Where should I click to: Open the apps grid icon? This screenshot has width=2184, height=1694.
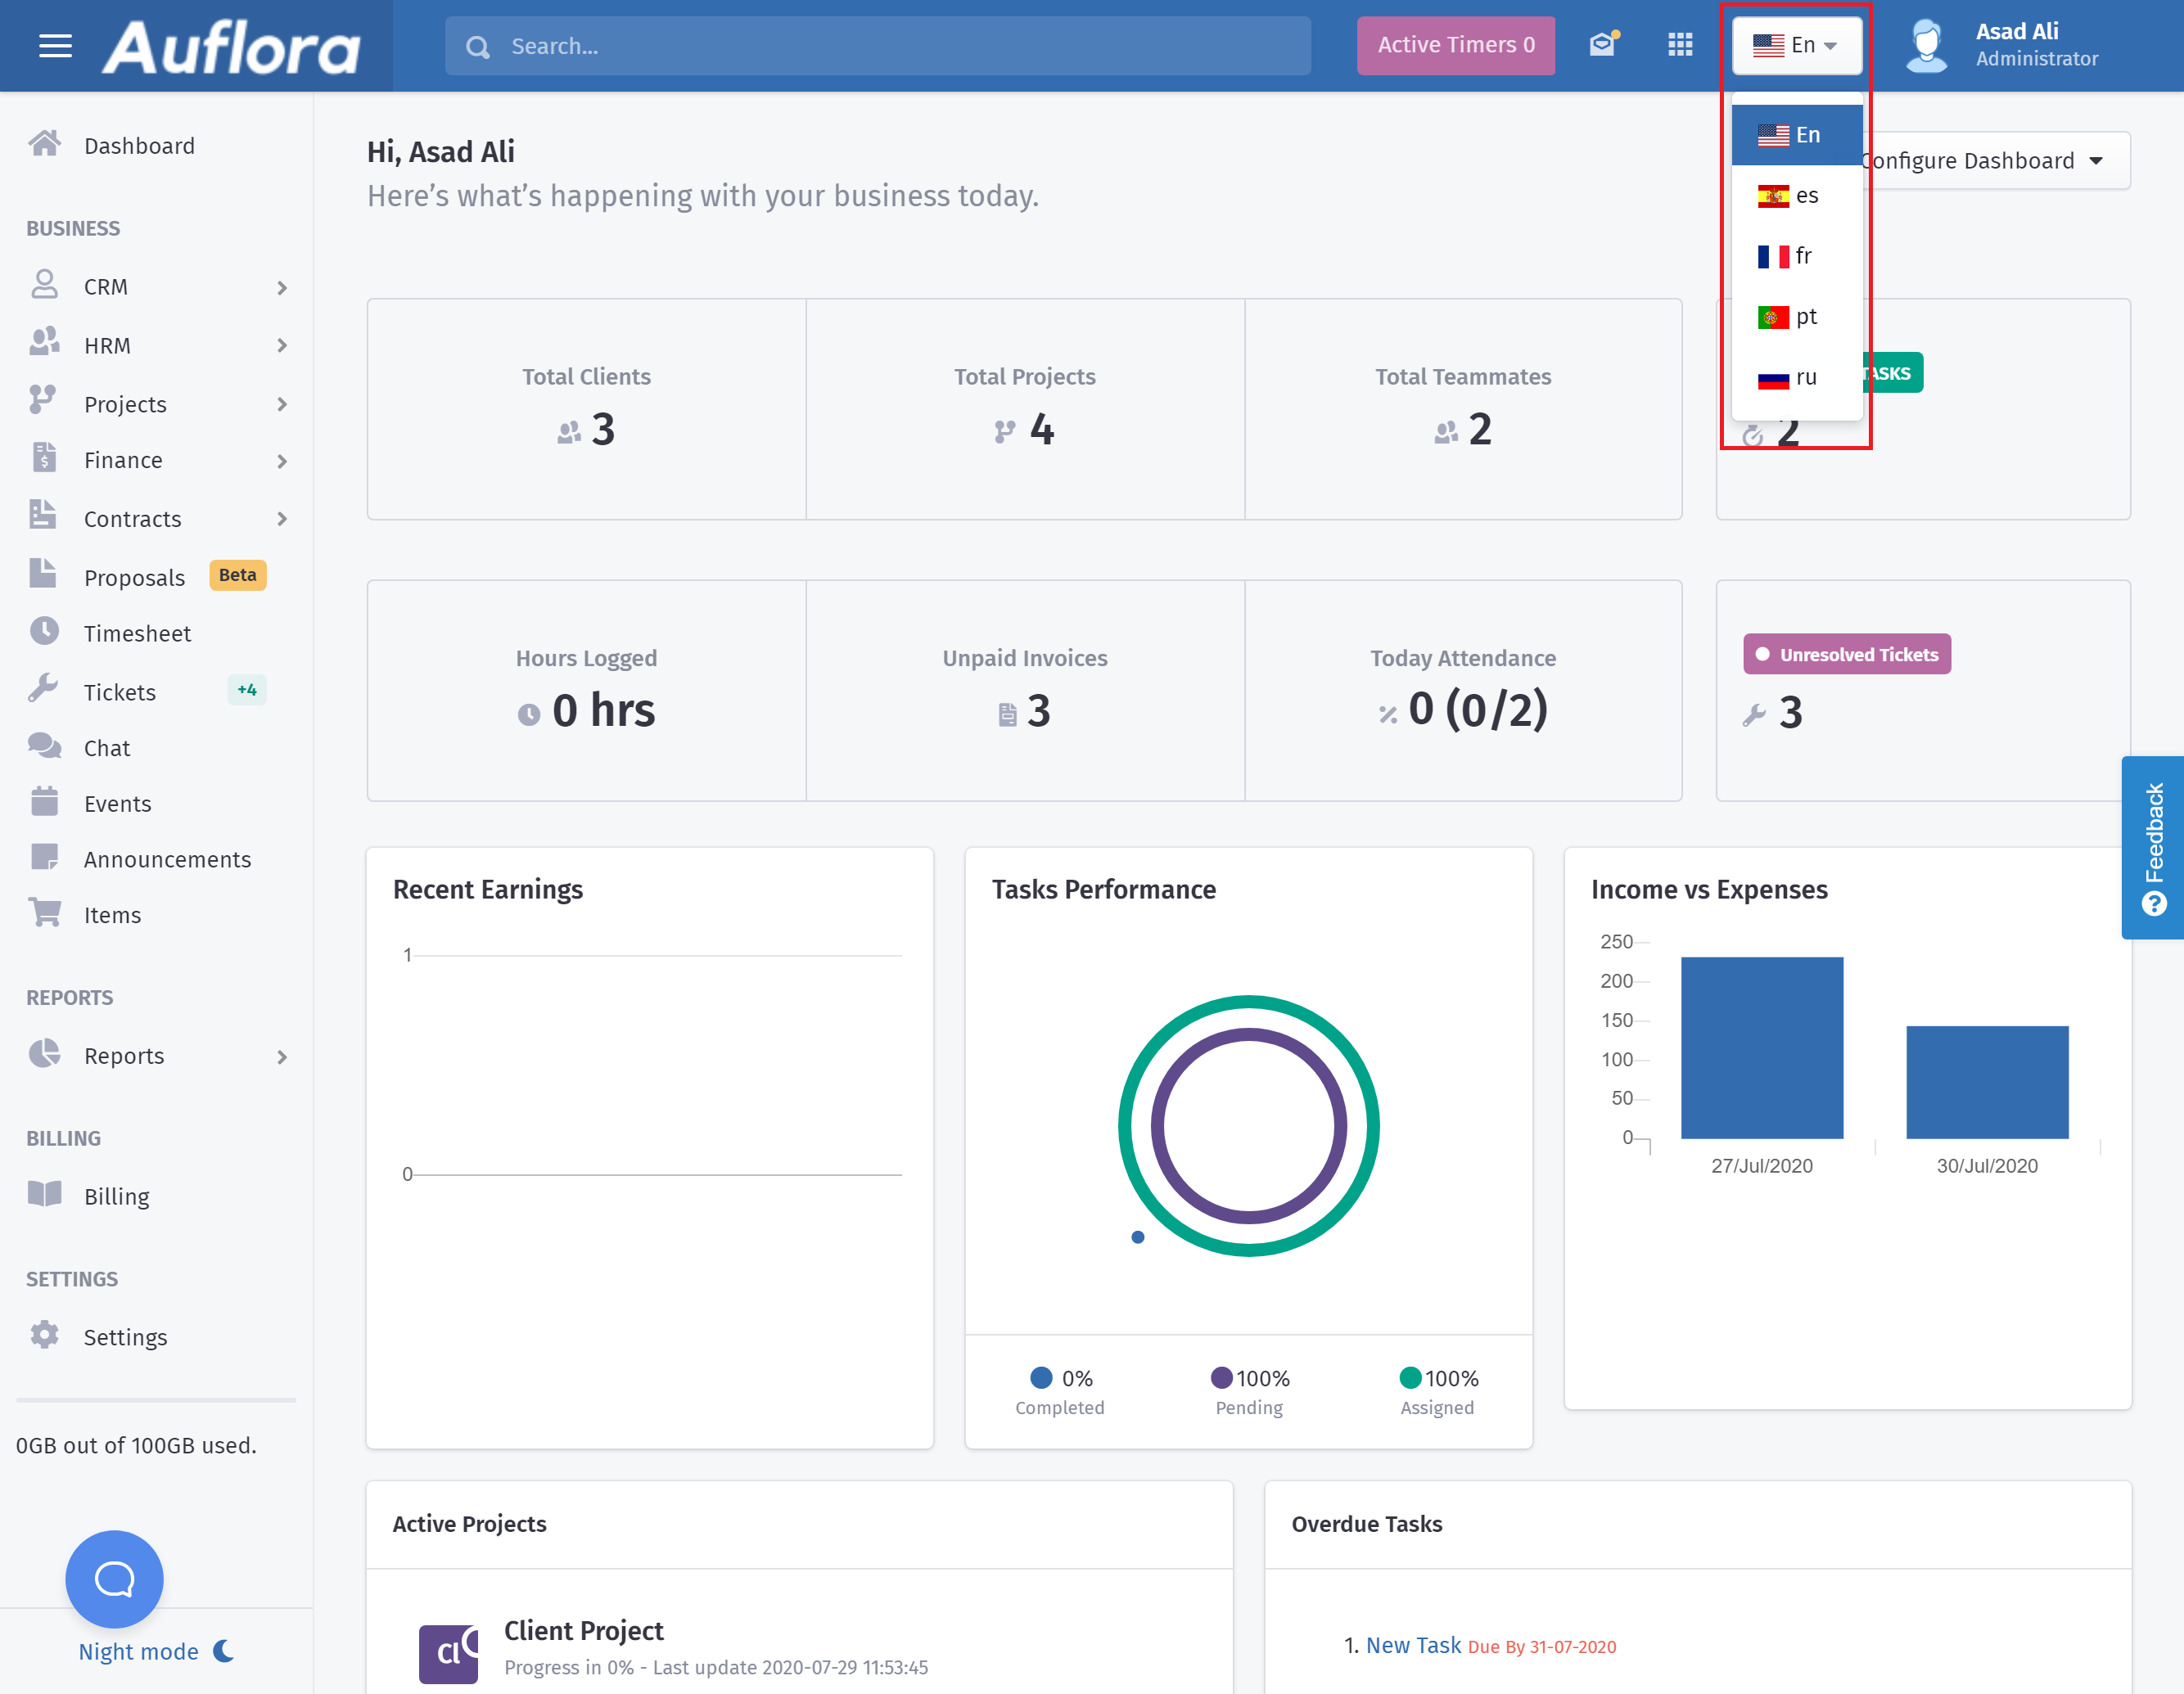1680,45
